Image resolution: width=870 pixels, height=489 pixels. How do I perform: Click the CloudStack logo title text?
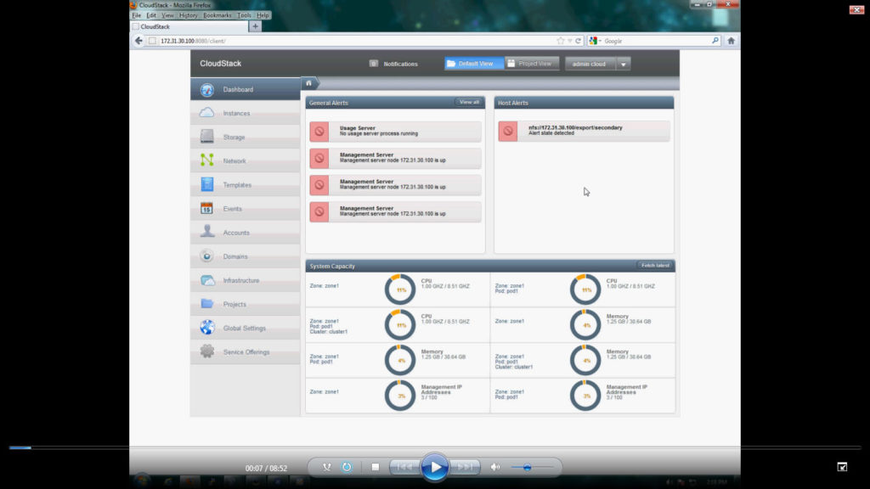(x=220, y=63)
